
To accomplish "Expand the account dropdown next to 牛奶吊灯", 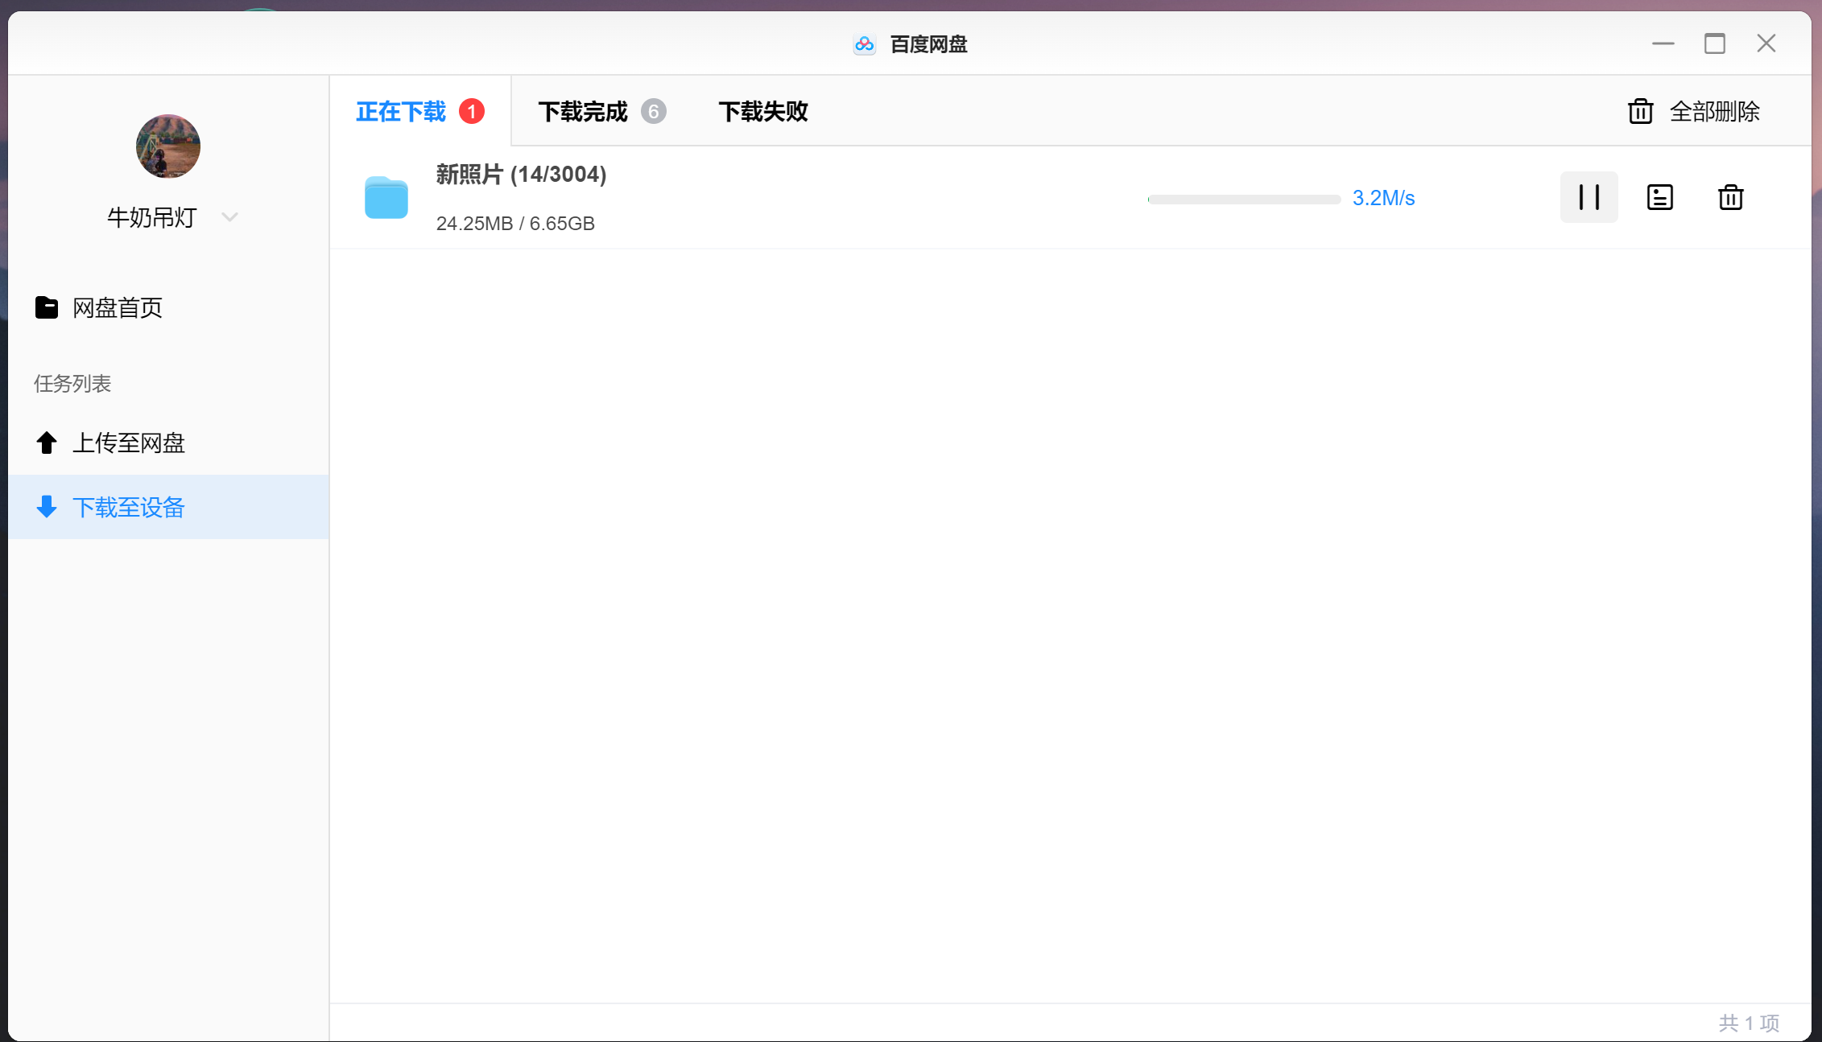I will 229,217.
